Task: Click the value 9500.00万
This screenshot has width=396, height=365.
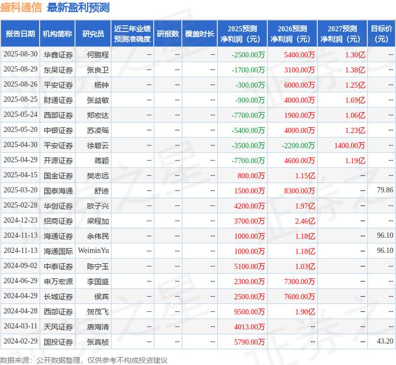Action: point(249,312)
